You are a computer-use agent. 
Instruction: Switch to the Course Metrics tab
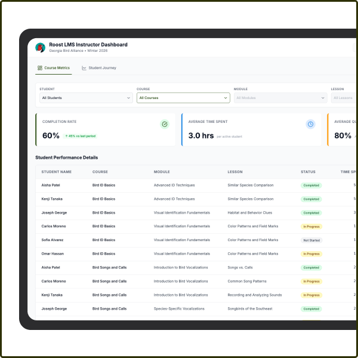click(54, 68)
